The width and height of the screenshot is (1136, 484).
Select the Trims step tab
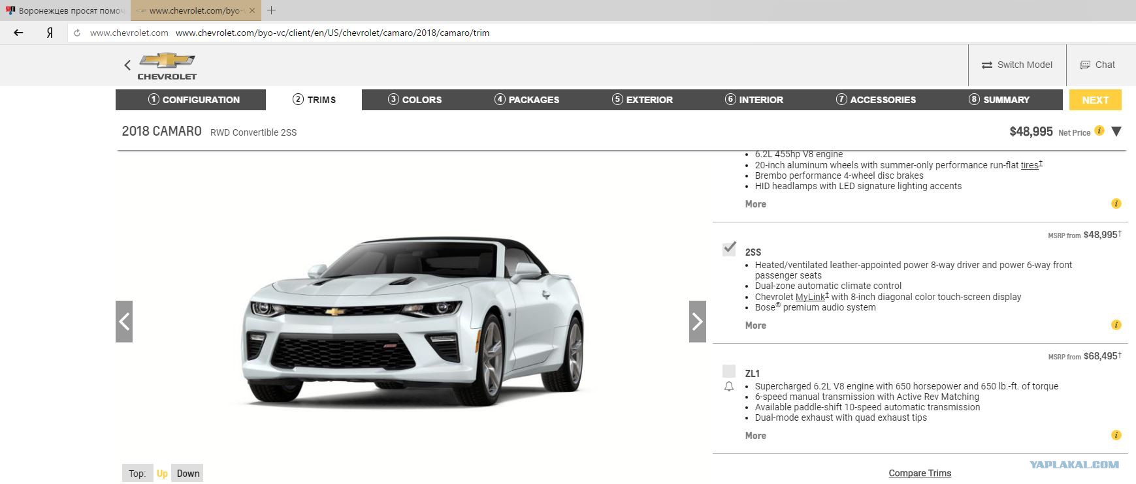(314, 100)
